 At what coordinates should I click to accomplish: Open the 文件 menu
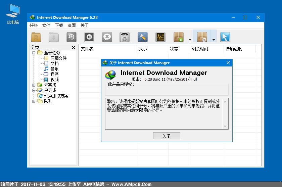click(x=46, y=26)
